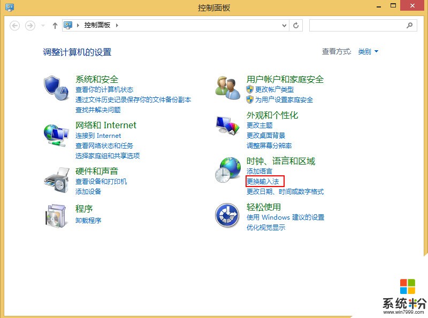This screenshot has width=428, height=318.
Task: Open 时钟、语言和区域 globe clock icon
Action: click(x=228, y=169)
